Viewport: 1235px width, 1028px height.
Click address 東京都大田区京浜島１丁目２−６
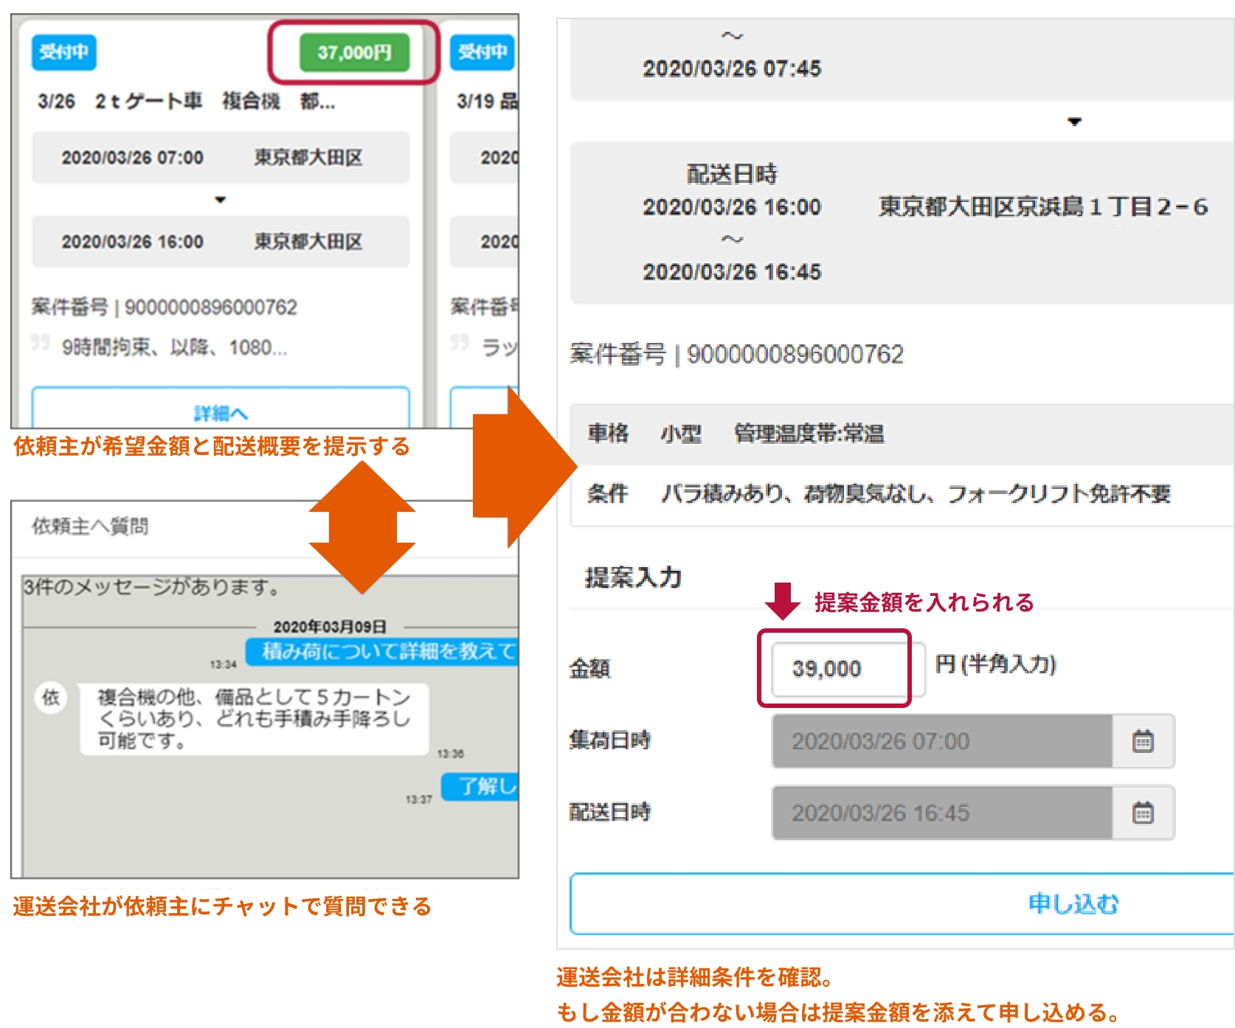(x=1043, y=207)
